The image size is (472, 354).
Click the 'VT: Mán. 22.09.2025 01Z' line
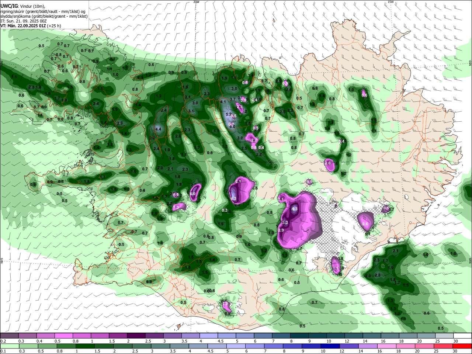pos(23,26)
